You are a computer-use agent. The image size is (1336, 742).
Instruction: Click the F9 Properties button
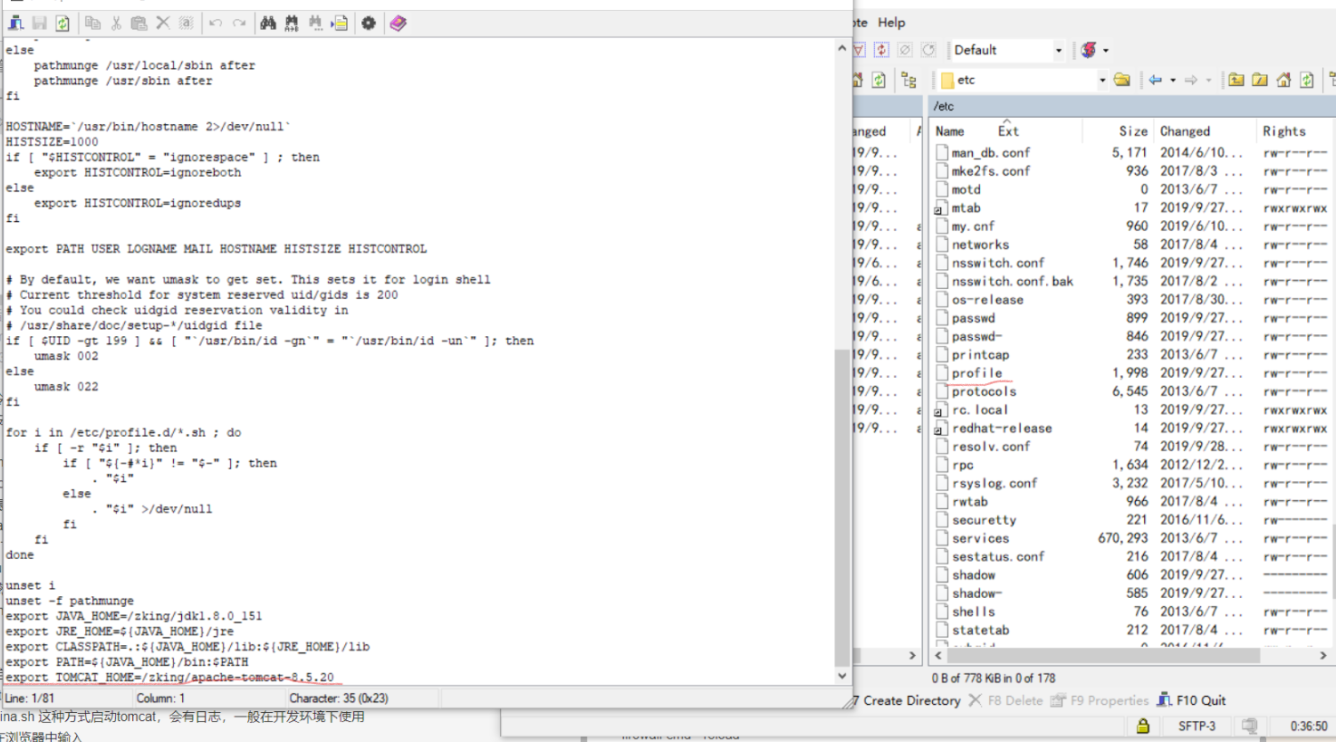(1099, 700)
